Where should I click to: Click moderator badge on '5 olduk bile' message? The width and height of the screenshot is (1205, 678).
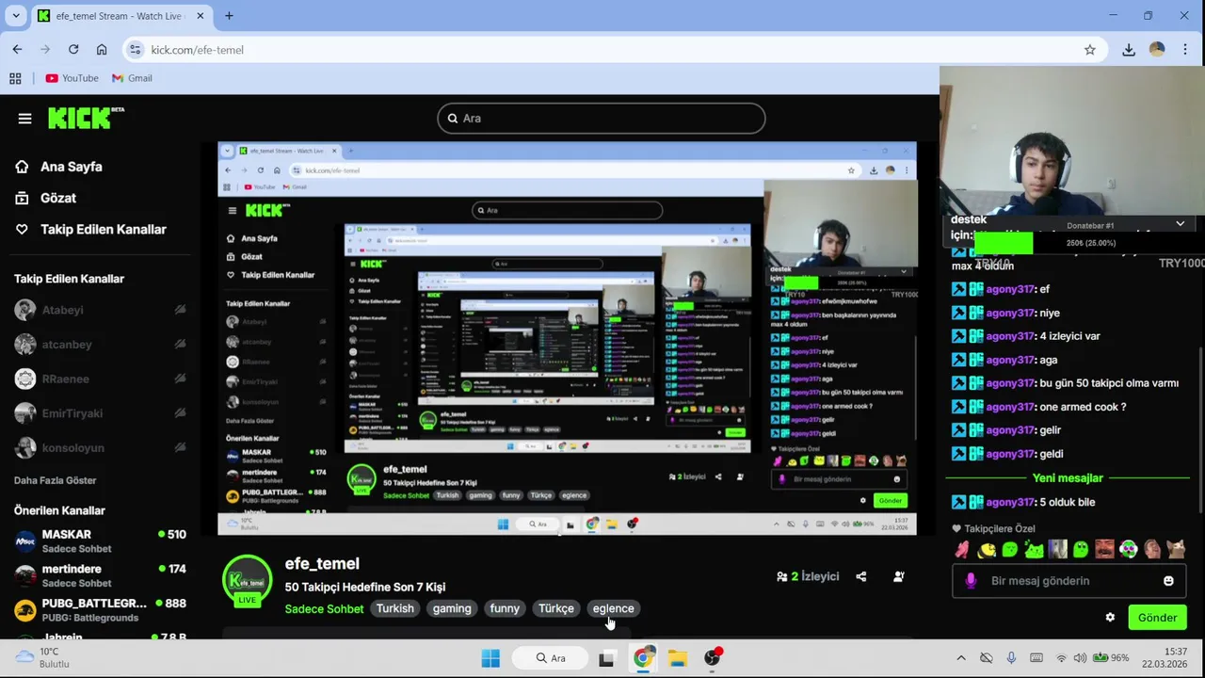pyautogui.click(x=958, y=502)
